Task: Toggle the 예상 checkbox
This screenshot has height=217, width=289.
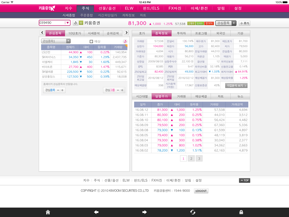Action: [x=91, y=41]
